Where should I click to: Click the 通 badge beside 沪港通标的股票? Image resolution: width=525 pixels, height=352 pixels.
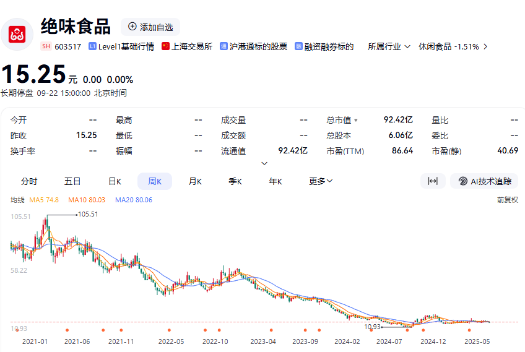coord(223,46)
